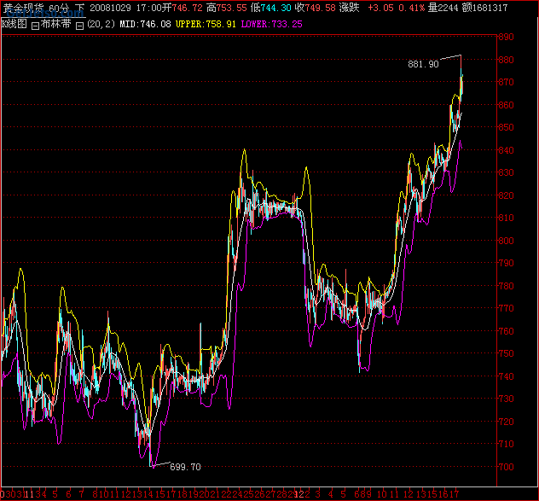Image resolution: width=539 pixels, height=501 pixels.
Task: Click the 820 price axis label
Action: pyautogui.click(x=507, y=195)
